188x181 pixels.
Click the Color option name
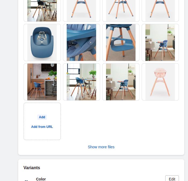click(x=41, y=179)
